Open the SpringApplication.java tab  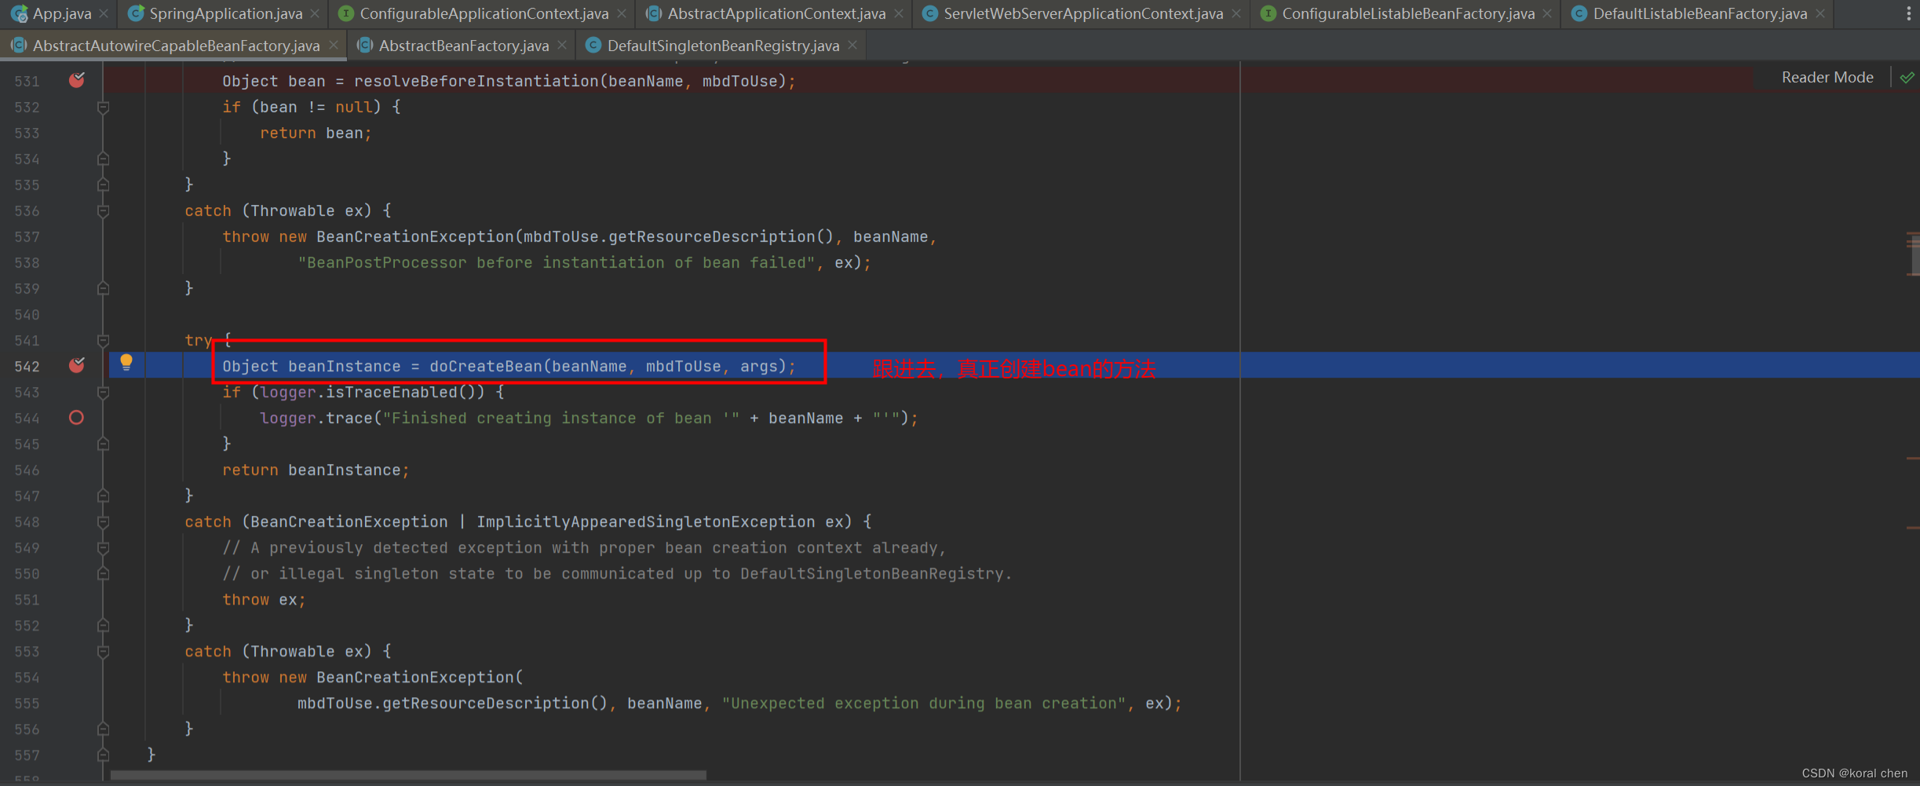tap(225, 13)
